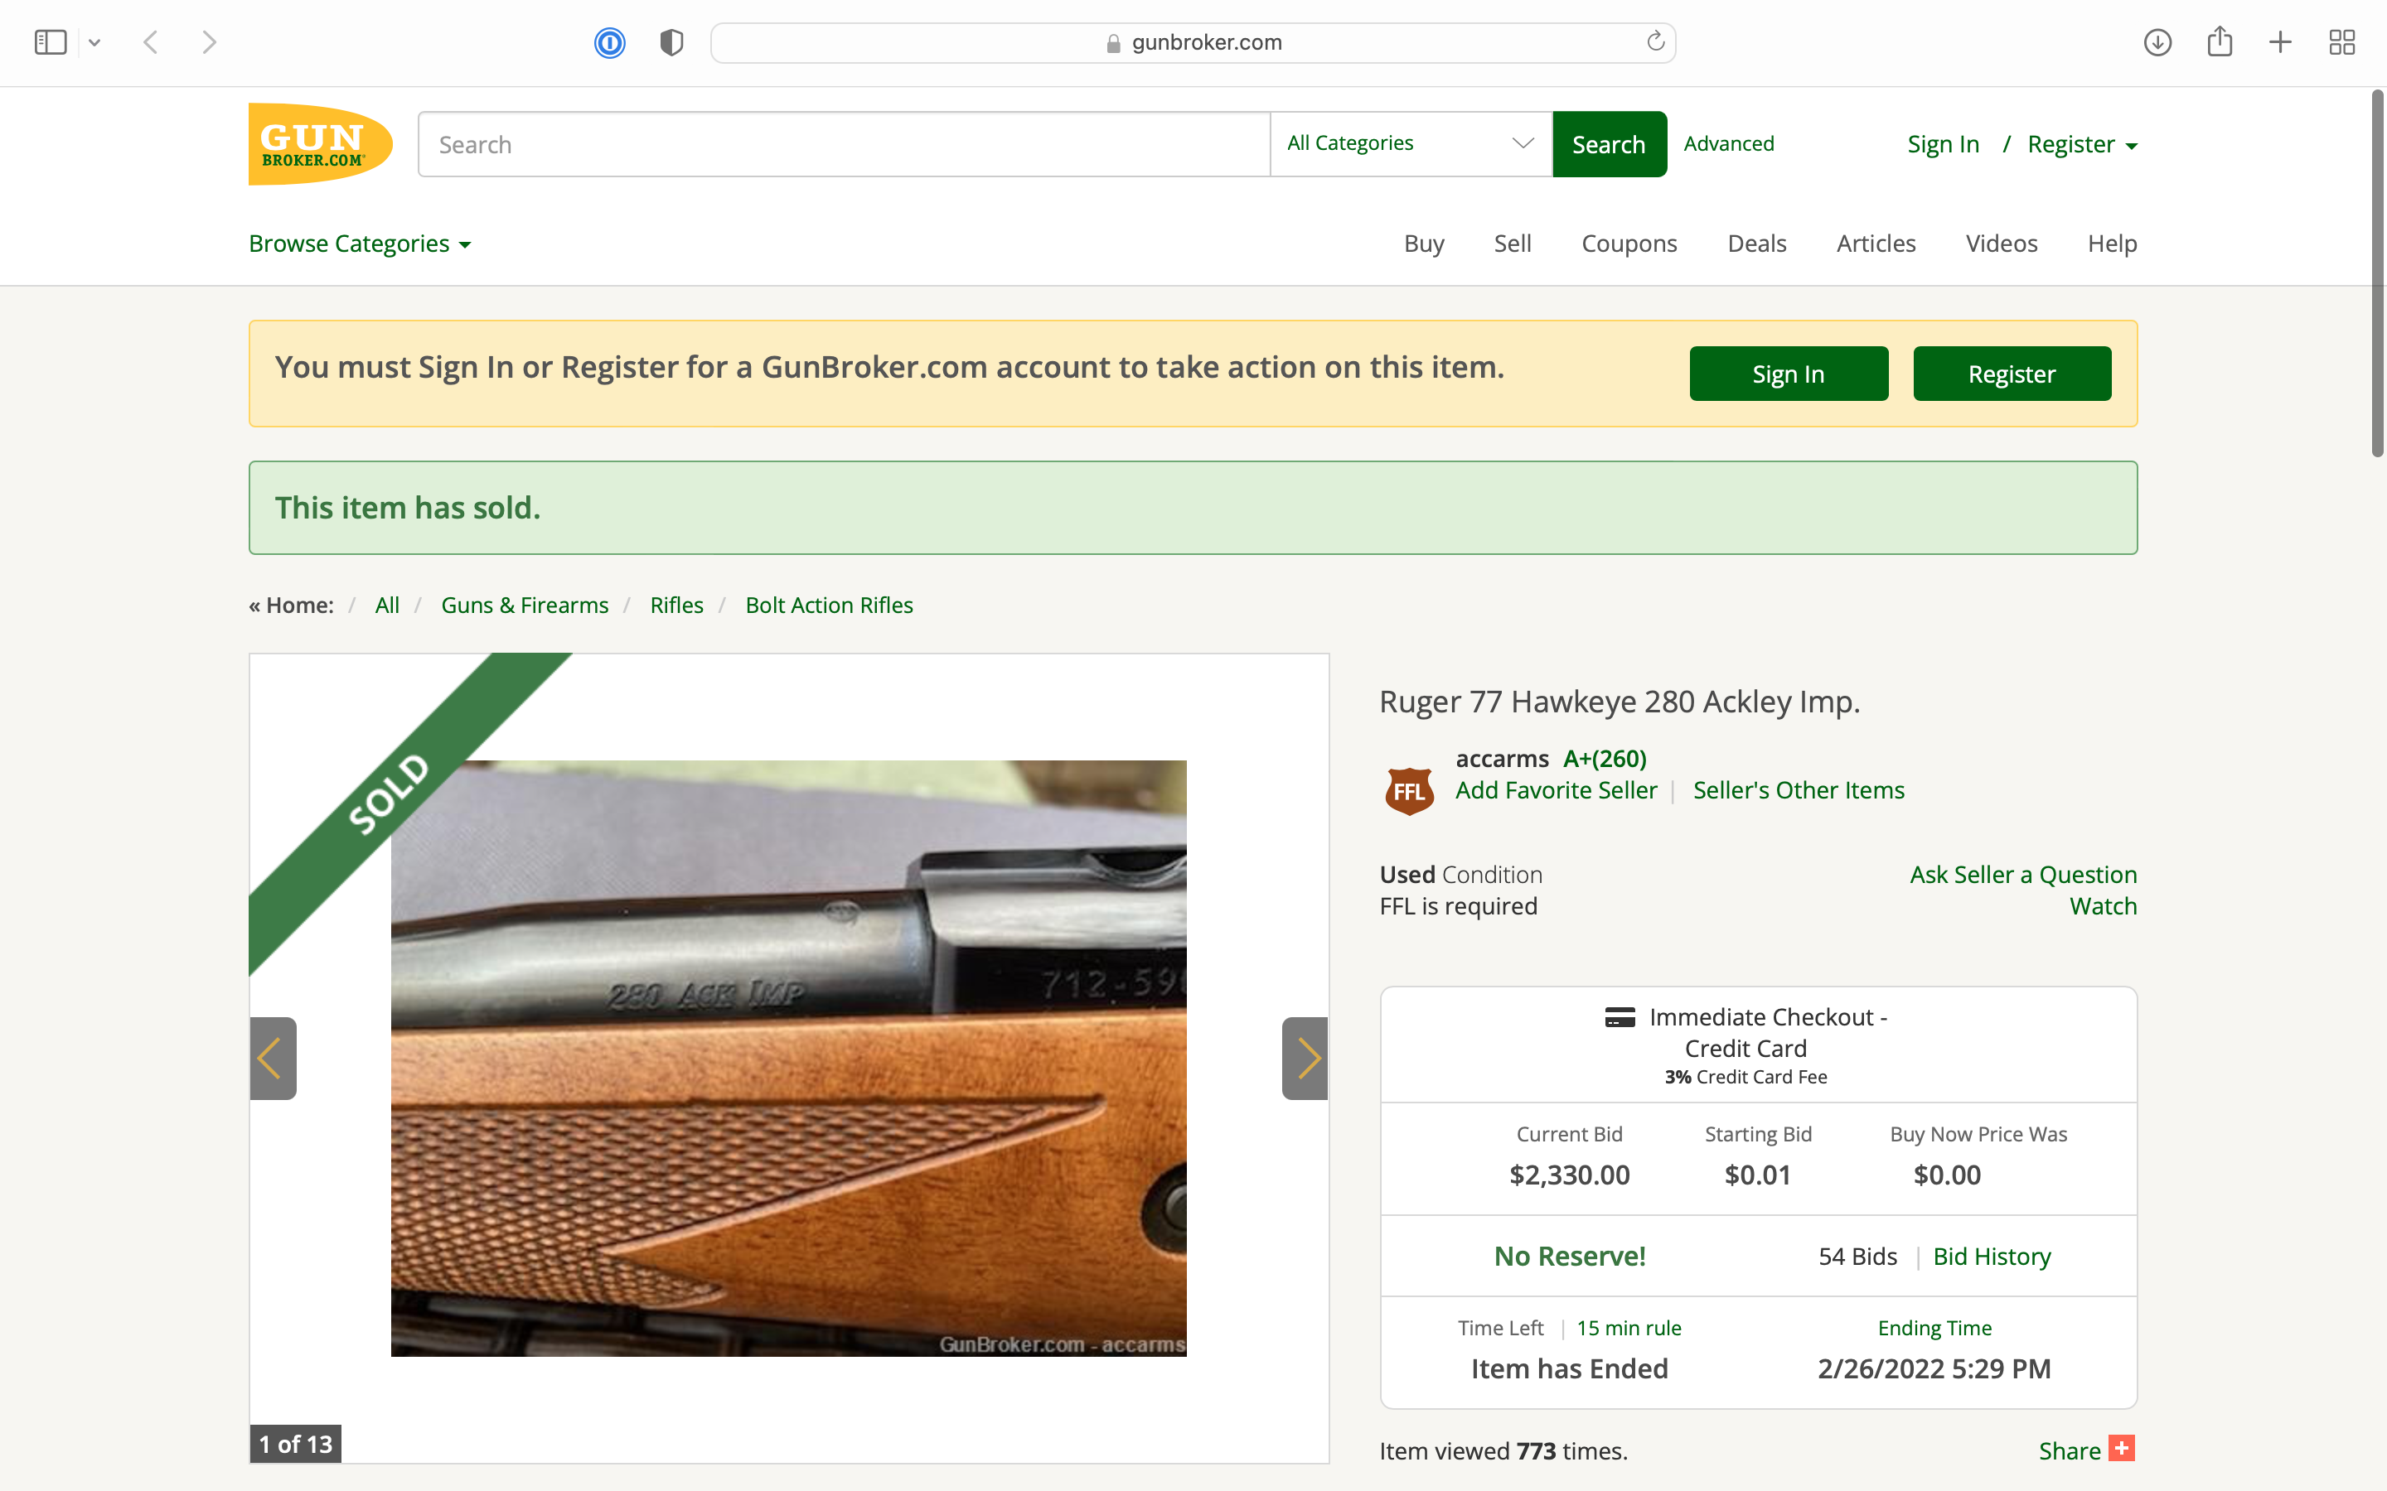The image size is (2387, 1491).
Task: Open the Deals menu item
Action: pyautogui.click(x=1755, y=244)
